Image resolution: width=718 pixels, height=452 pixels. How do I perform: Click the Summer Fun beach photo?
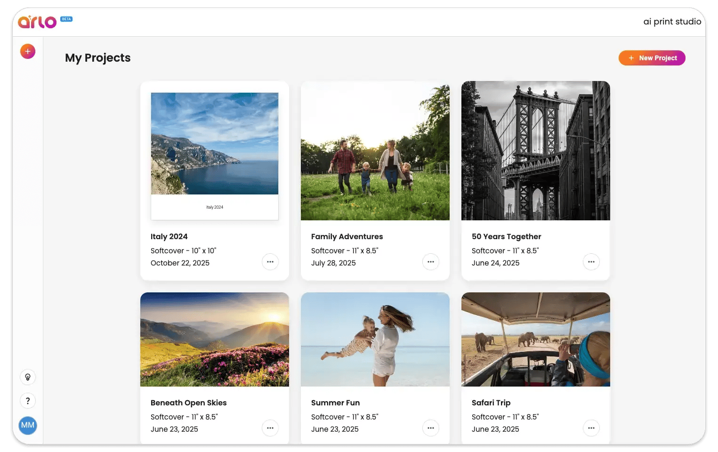tap(375, 339)
